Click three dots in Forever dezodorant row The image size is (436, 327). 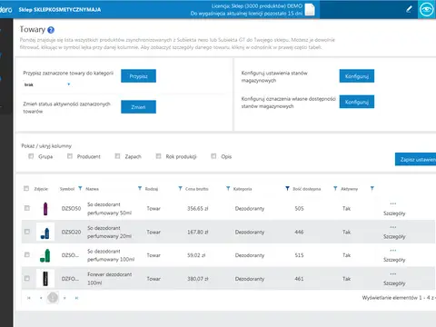[x=393, y=273]
